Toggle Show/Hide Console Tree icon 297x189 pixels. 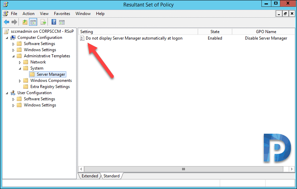(x=33, y=22)
